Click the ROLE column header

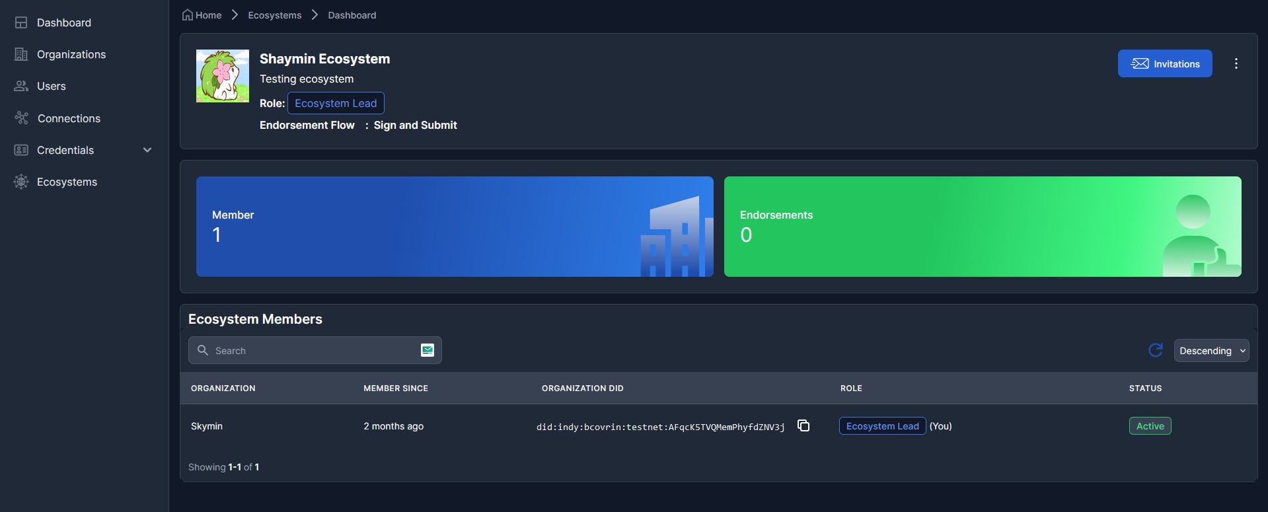pos(851,388)
